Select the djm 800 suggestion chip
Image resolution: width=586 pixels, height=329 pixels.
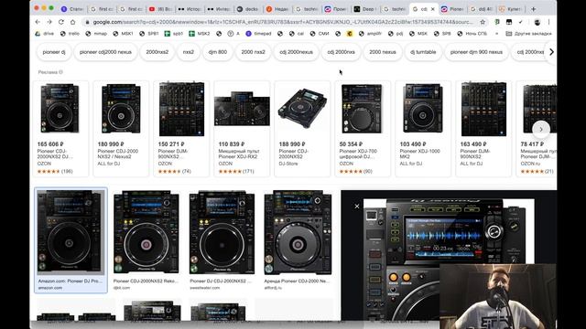pyautogui.click(x=218, y=52)
